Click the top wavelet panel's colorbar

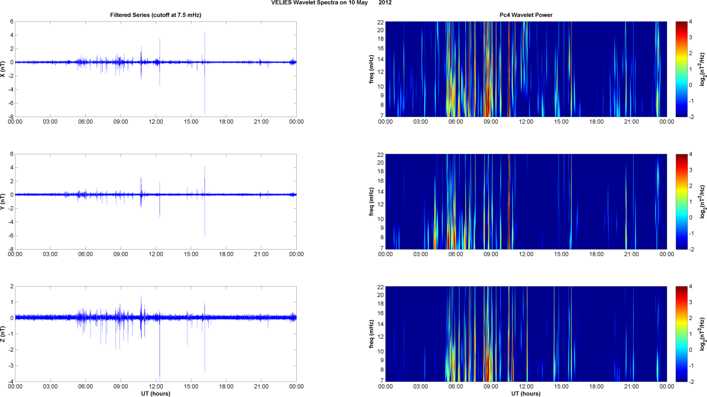(681, 69)
